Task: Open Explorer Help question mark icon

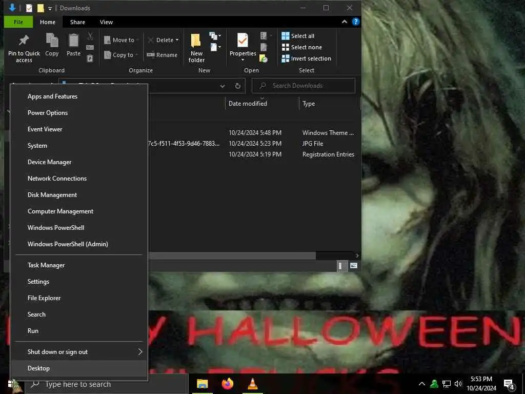Action: [x=356, y=22]
